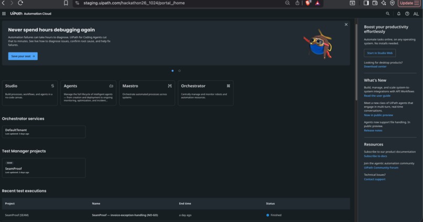Viewport: 423px width, 222px height.
Task: Open the Studio card
Action: (30, 93)
